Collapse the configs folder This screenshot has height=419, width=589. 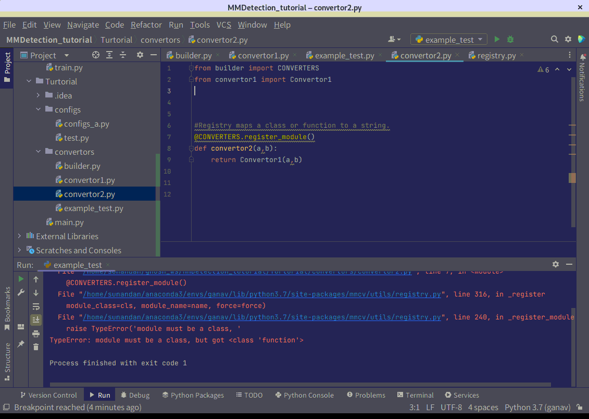coord(37,109)
